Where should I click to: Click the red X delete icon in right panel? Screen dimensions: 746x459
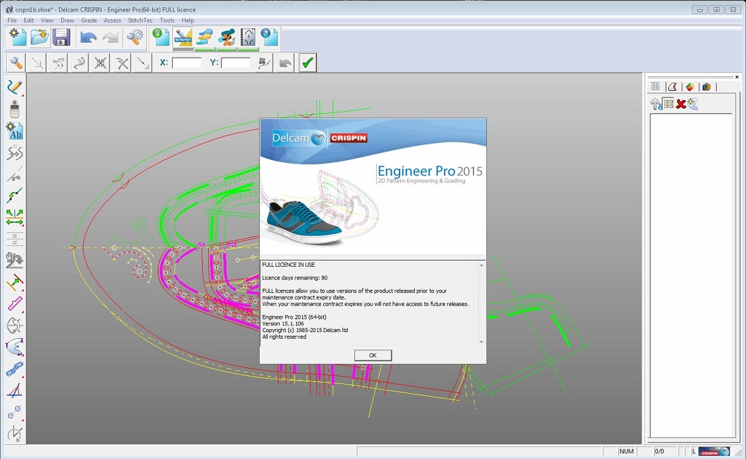pyautogui.click(x=681, y=104)
